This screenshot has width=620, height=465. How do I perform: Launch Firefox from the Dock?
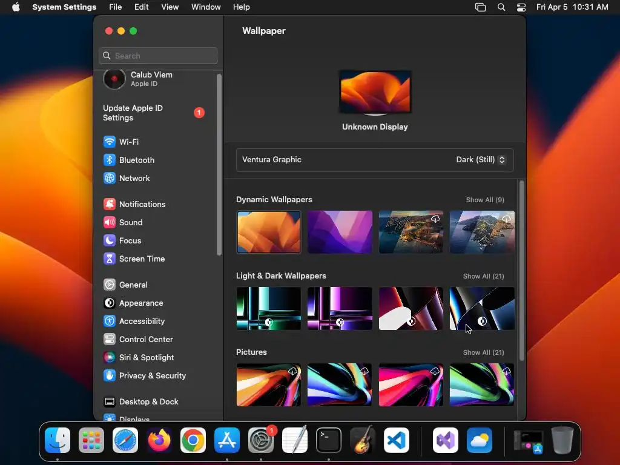[159, 440]
